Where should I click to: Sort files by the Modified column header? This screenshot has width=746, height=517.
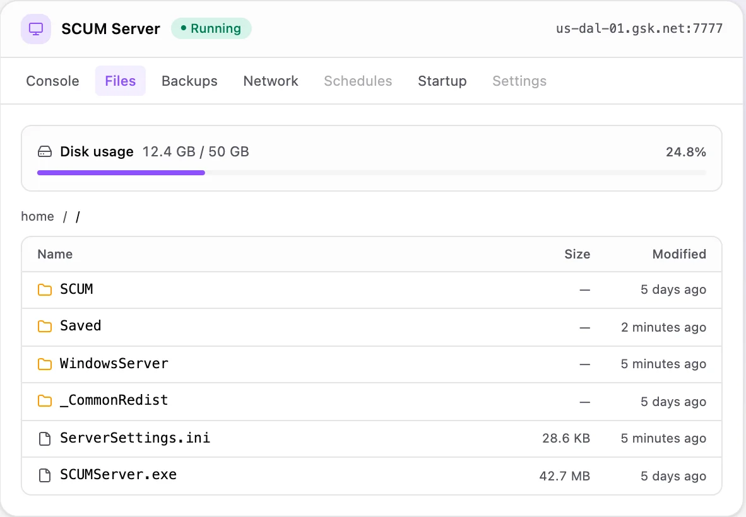coord(679,254)
